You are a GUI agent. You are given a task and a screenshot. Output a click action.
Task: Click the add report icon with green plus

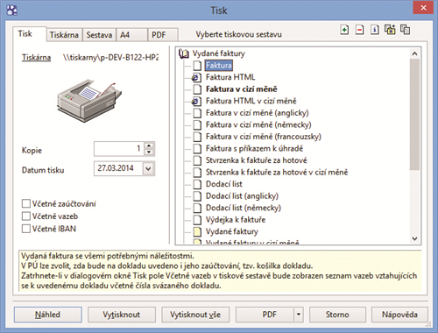tap(344, 30)
